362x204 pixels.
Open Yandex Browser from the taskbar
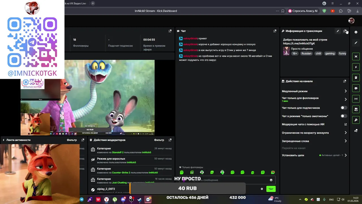coord(107,199)
